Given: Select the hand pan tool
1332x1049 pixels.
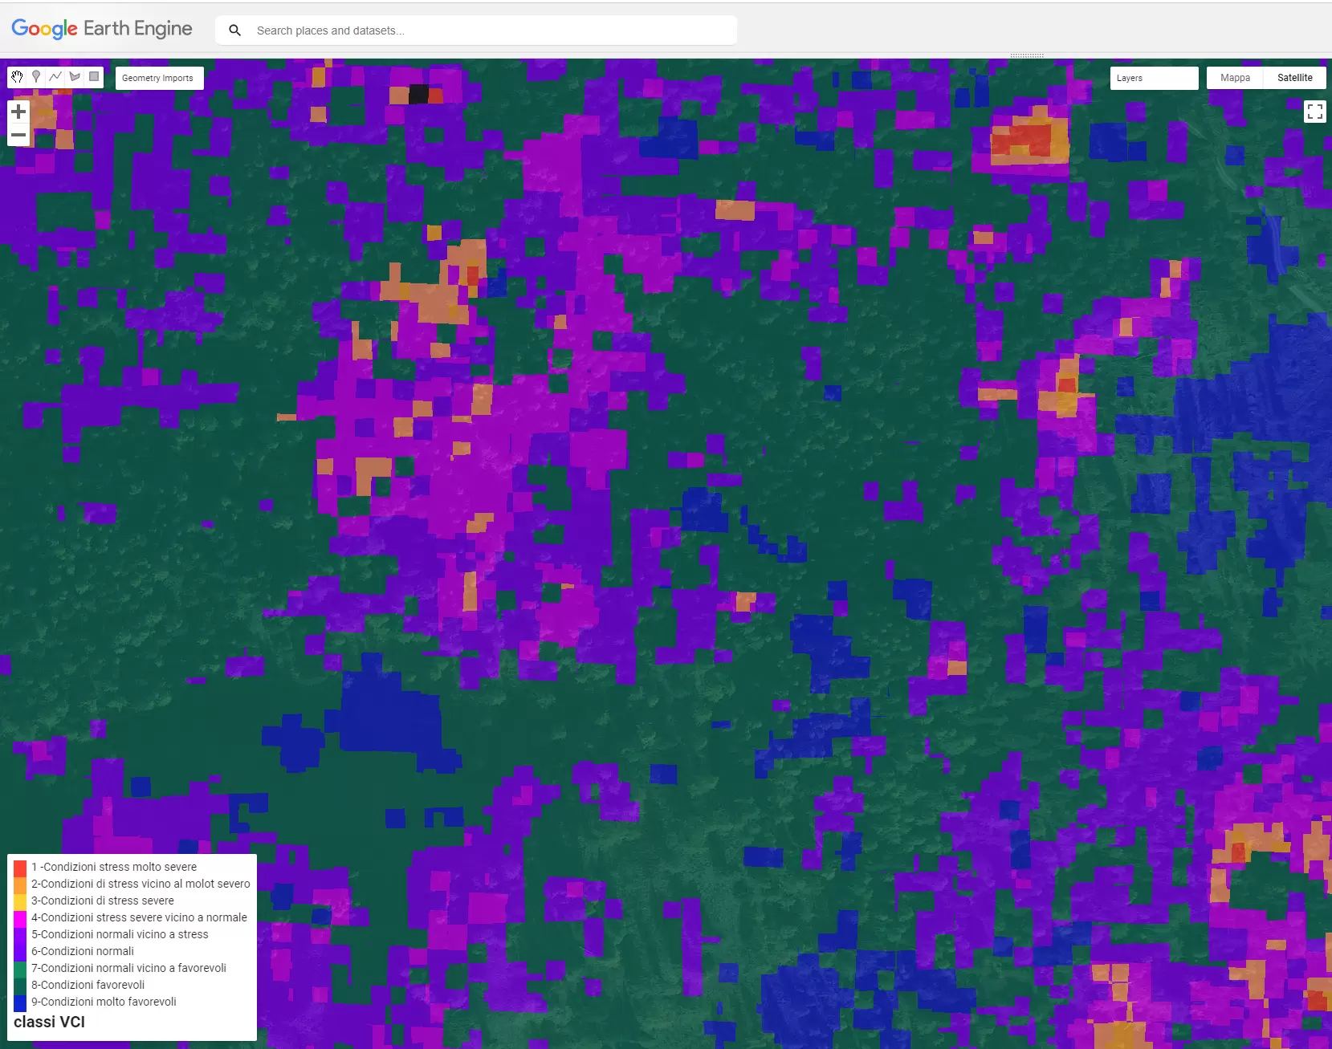Looking at the screenshot, I should tap(17, 77).
